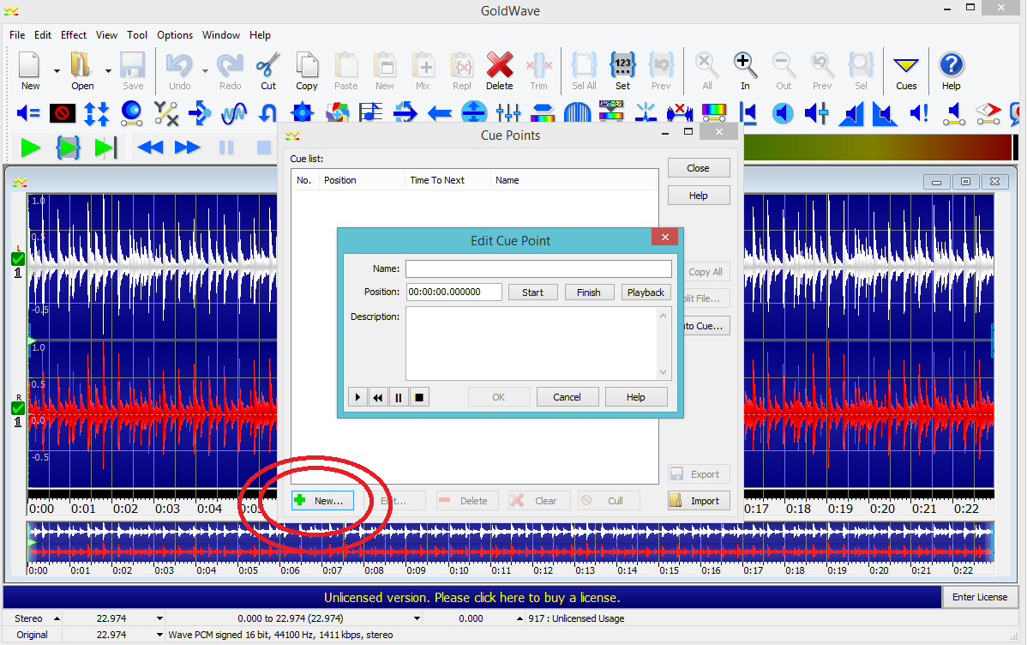Click the Start button beside Position field
This screenshot has width=1027, height=645.
pos(532,292)
